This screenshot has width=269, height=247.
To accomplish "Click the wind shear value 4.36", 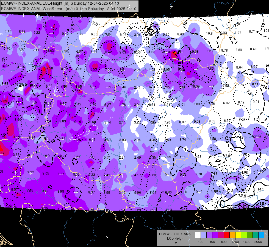I will [x=152, y=140].
